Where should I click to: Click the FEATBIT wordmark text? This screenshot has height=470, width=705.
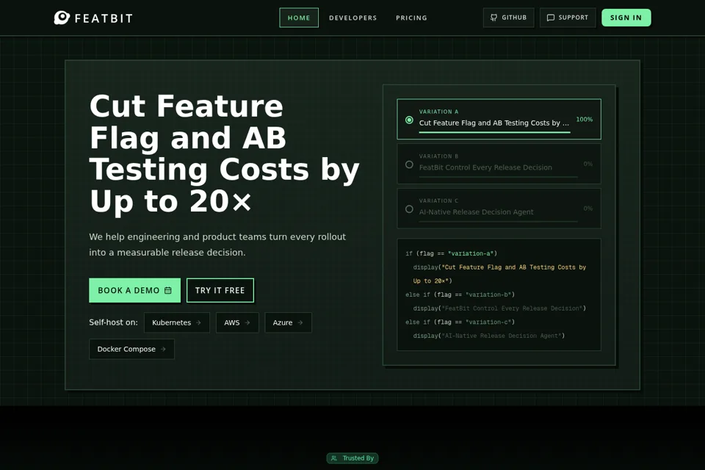104,18
